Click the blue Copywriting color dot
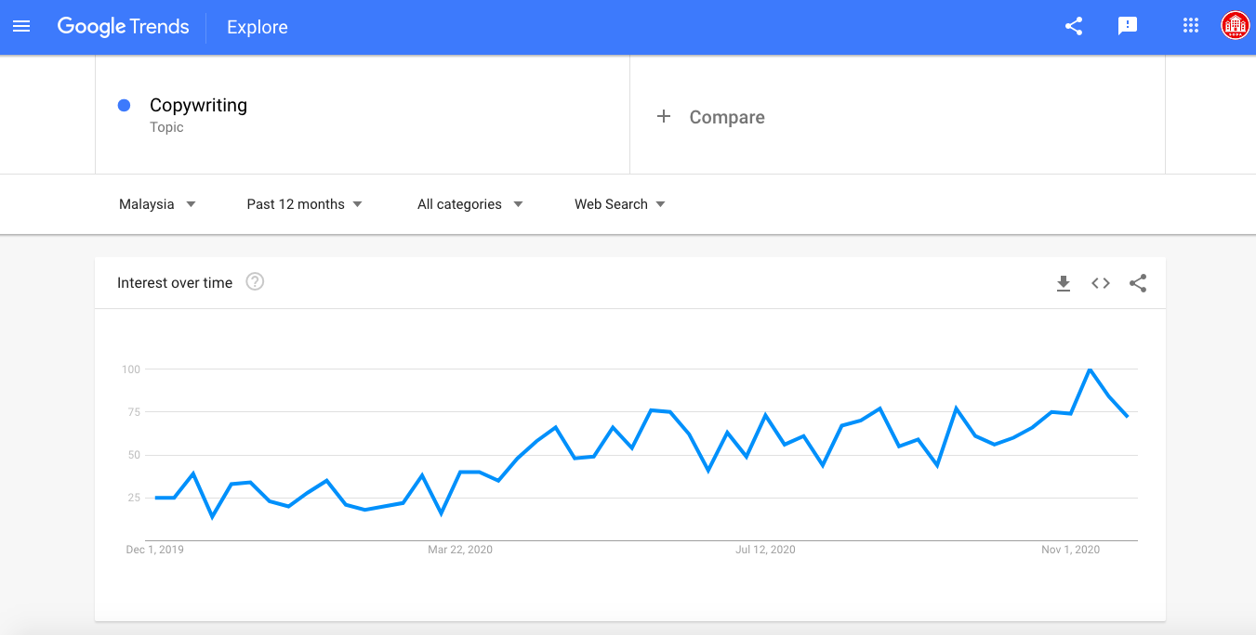 pyautogui.click(x=124, y=106)
